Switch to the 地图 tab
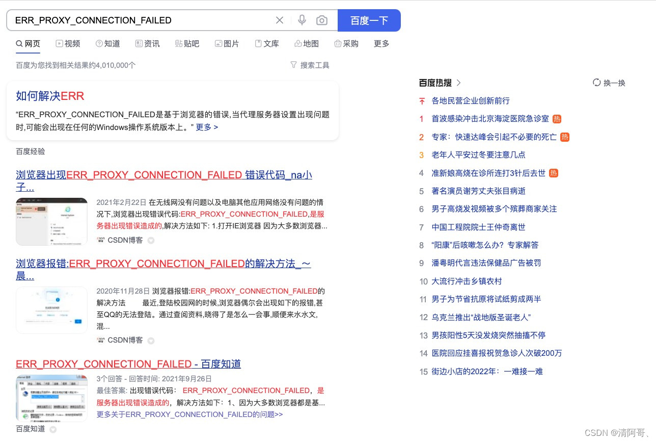The image size is (656, 442). click(x=307, y=44)
